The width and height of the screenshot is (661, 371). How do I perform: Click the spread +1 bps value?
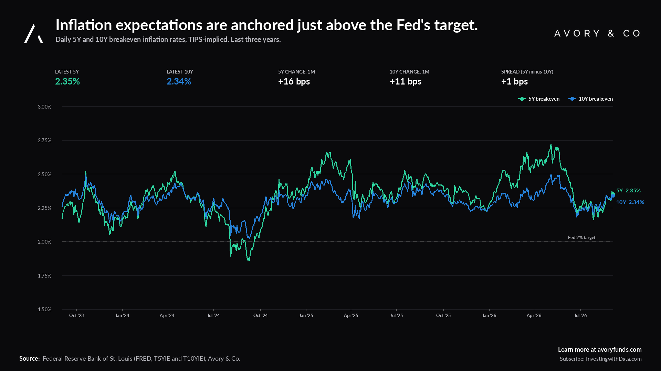pos(514,81)
